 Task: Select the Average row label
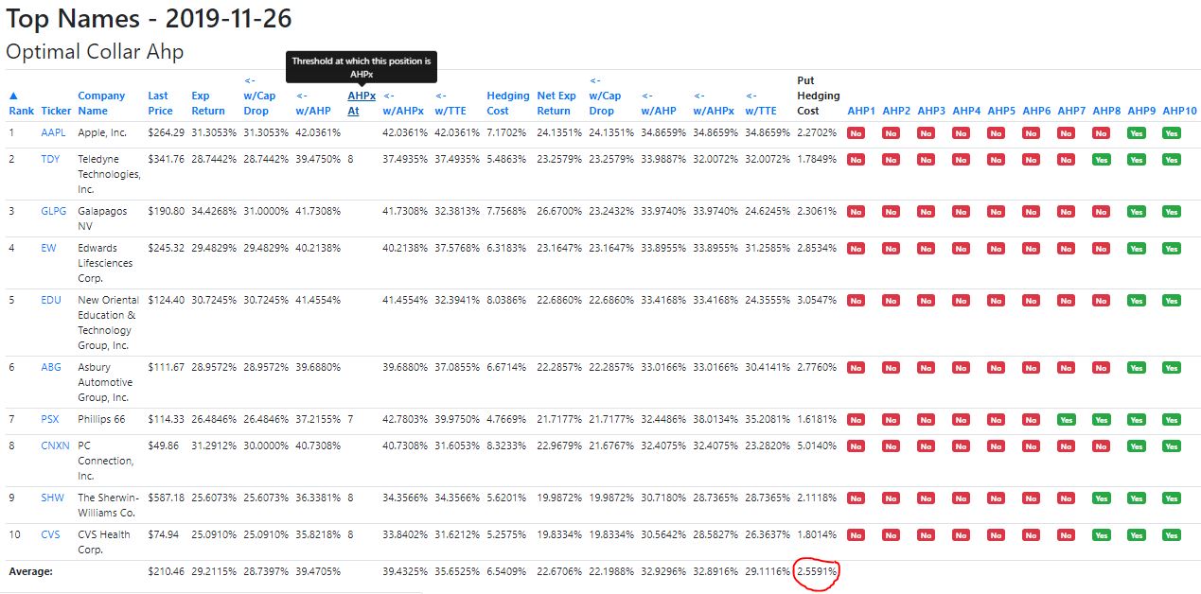tap(31, 571)
